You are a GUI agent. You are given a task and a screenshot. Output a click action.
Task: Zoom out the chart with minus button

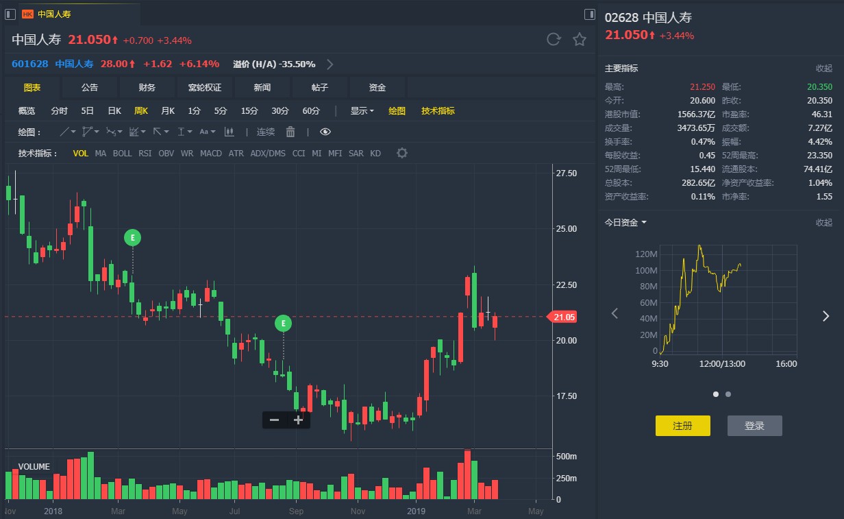click(x=274, y=420)
